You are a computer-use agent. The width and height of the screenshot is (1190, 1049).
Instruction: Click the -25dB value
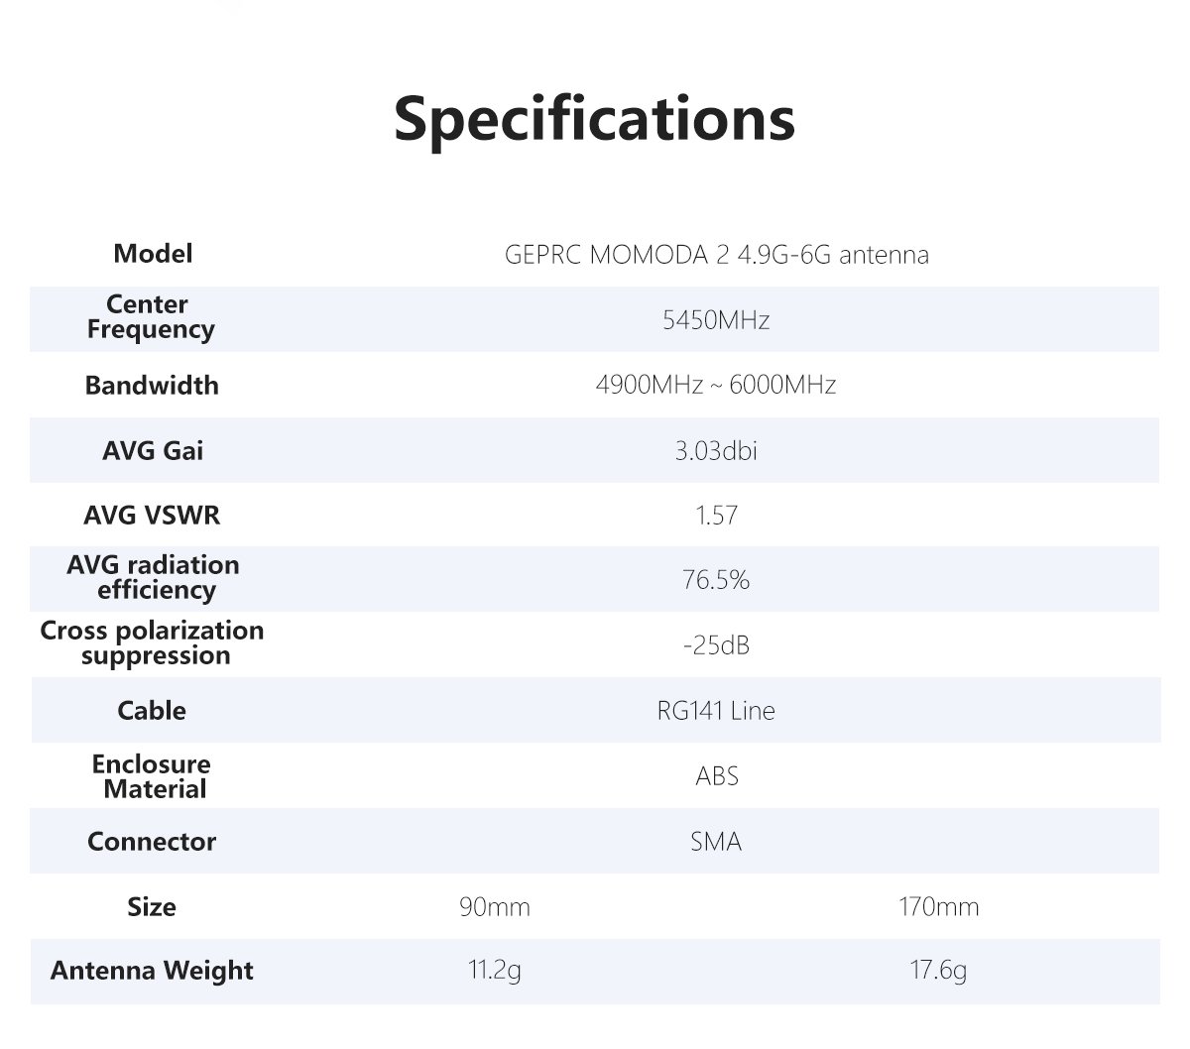point(716,645)
